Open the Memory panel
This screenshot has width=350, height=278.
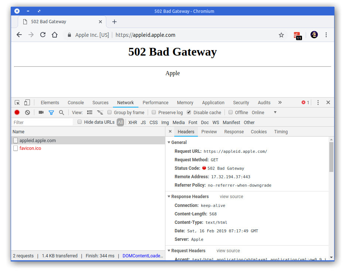(x=185, y=103)
